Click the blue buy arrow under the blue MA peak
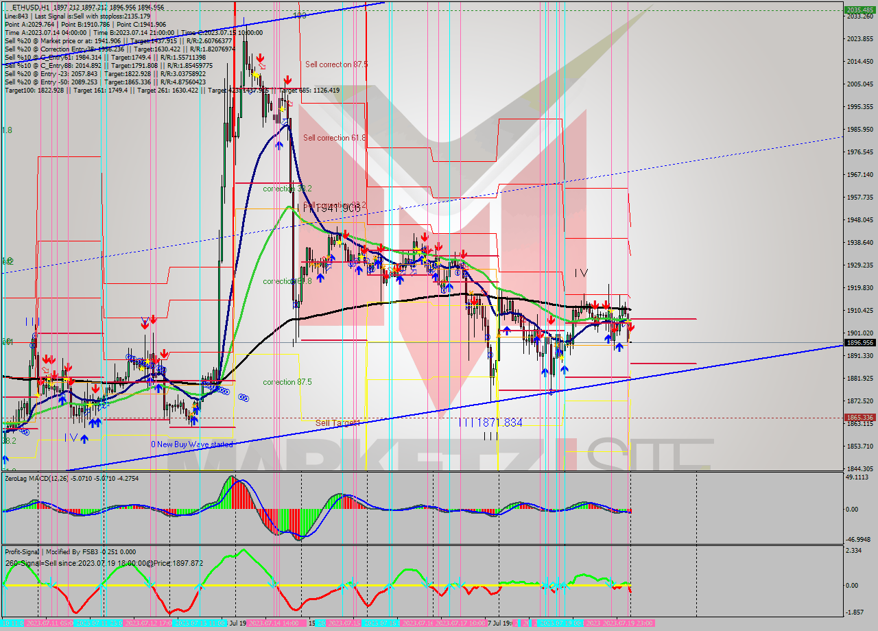This screenshot has height=631, width=878. pyautogui.click(x=279, y=145)
